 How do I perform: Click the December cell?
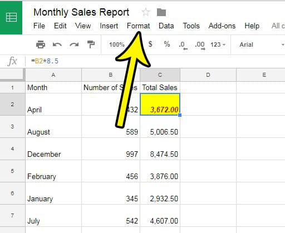tap(53, 148)
